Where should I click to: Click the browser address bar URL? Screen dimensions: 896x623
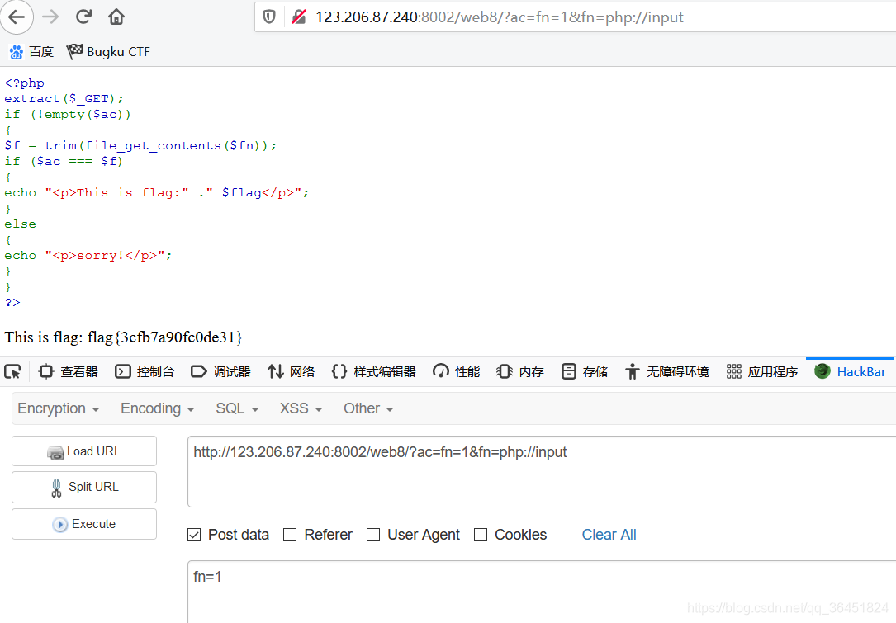coord(499,17)
